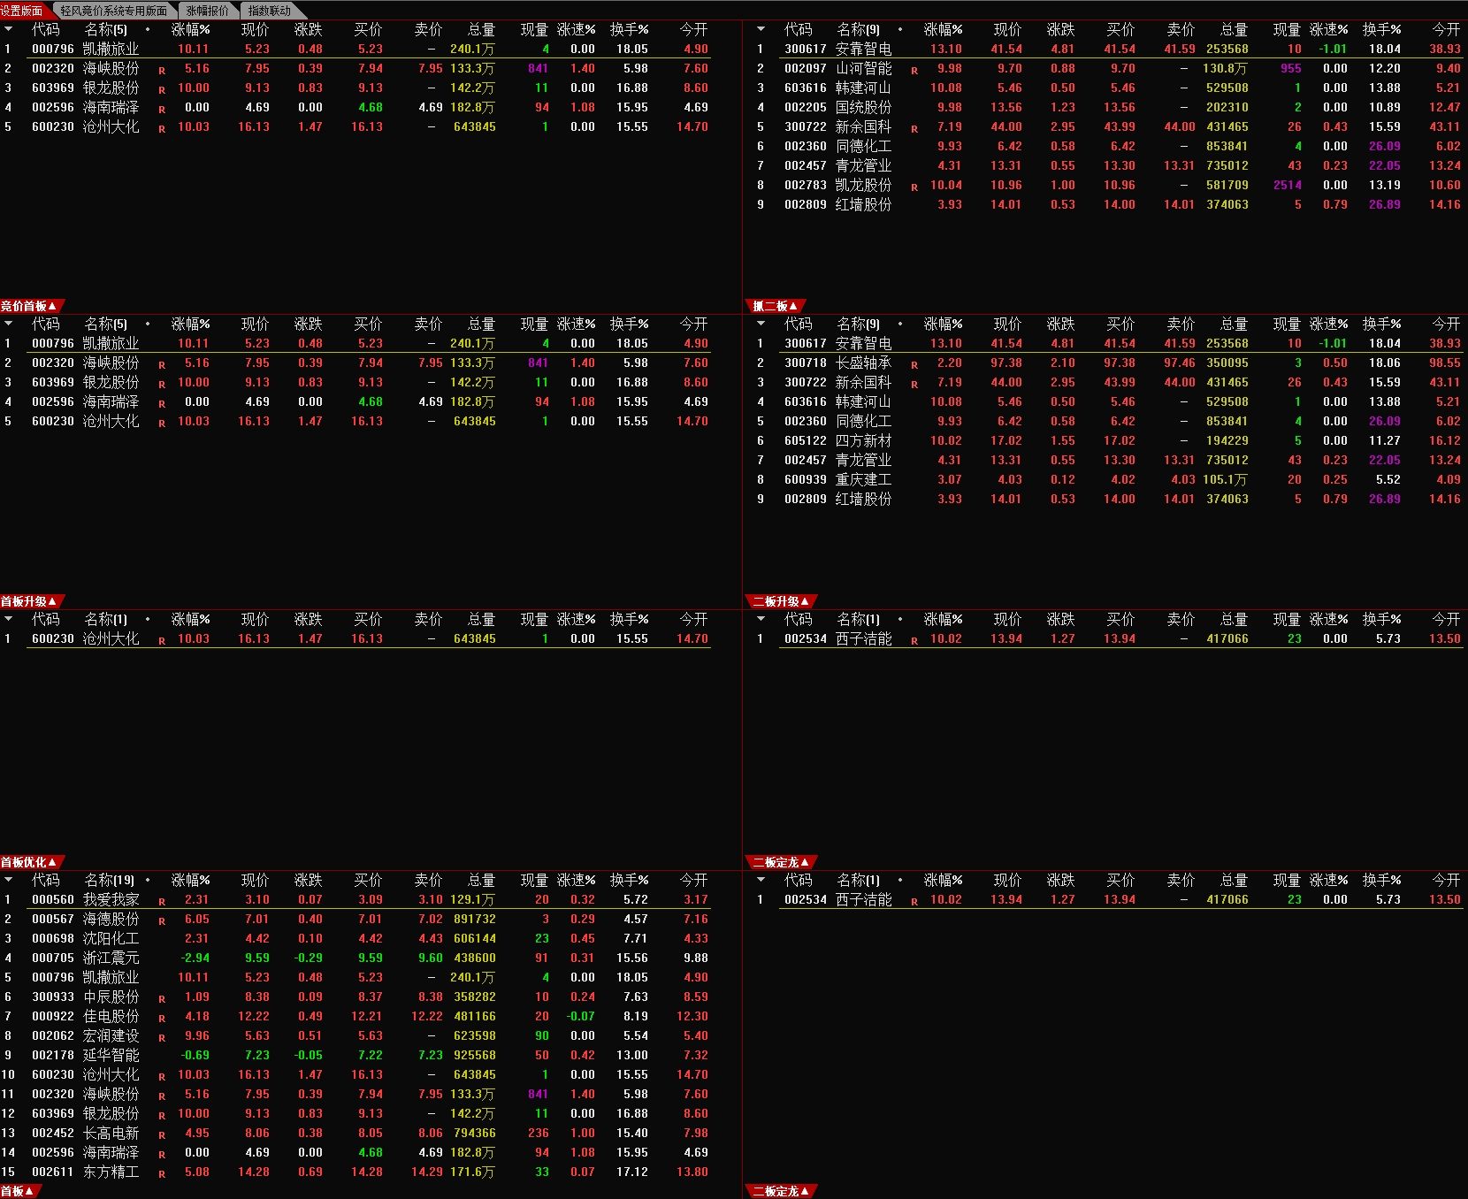
Task: Click the red triangle icon on 首板优化 header
Action: (52, 862)
